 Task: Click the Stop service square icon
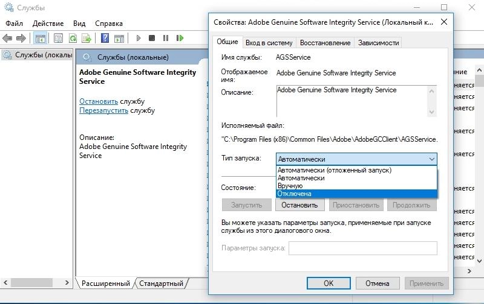(x=152, y=38)
